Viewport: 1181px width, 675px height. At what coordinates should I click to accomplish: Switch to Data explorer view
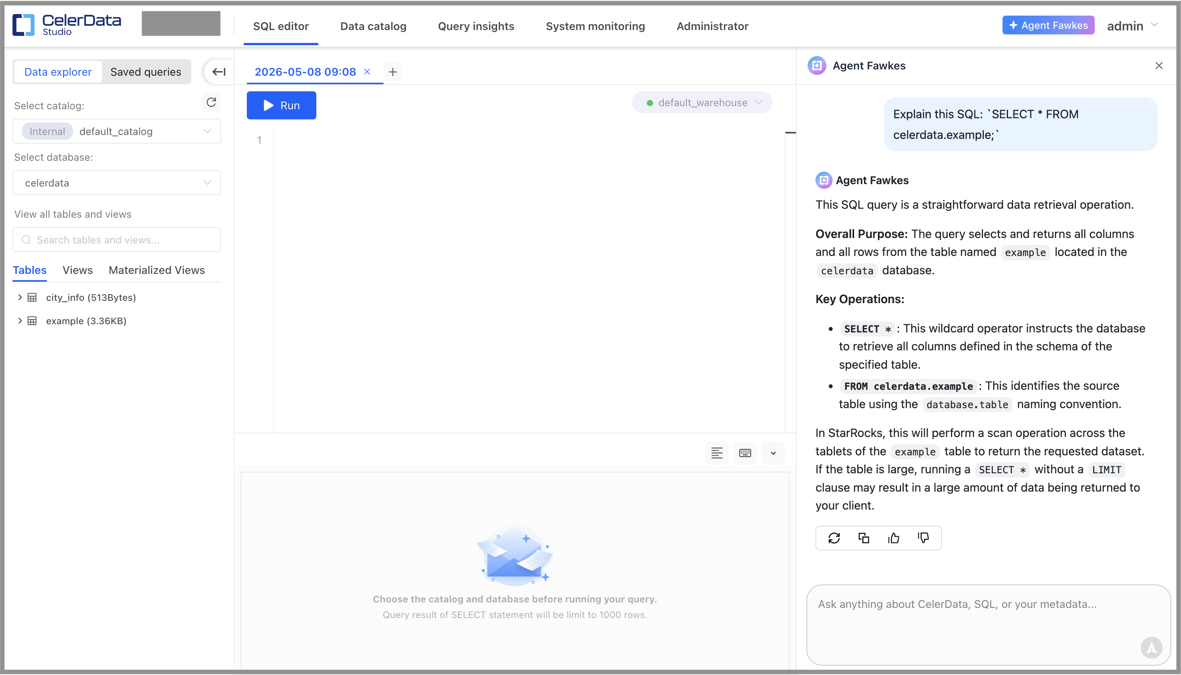(58, 72)
